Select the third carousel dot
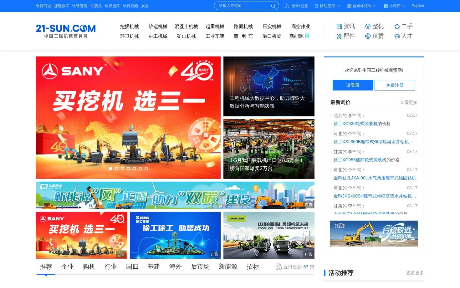Viewport: 460px width, 288px height. (122, 168)
